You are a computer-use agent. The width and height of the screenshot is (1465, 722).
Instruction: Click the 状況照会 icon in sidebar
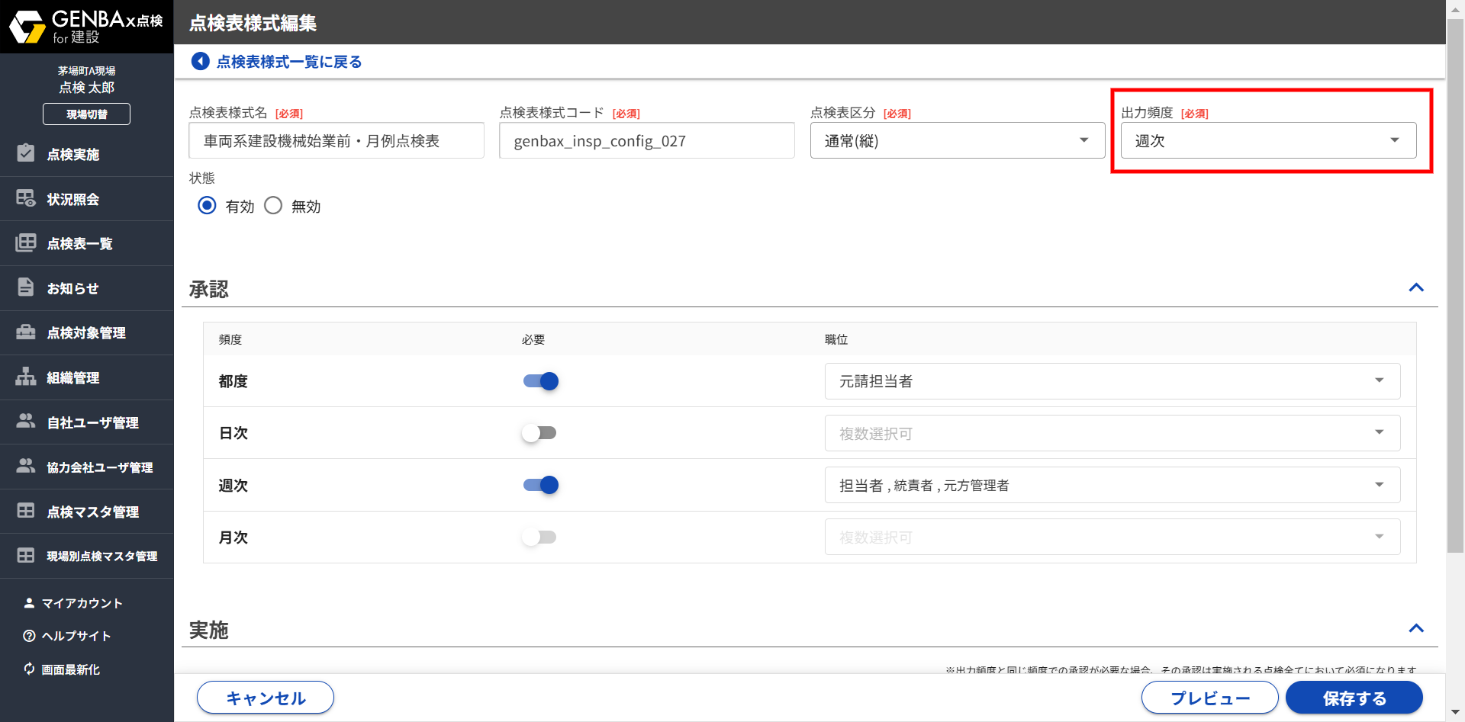click(26, 198)
